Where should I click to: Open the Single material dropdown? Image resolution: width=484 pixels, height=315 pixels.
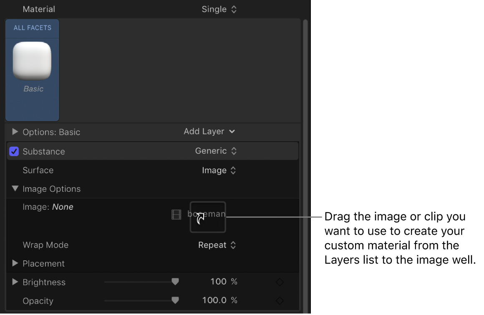point(220,9)
